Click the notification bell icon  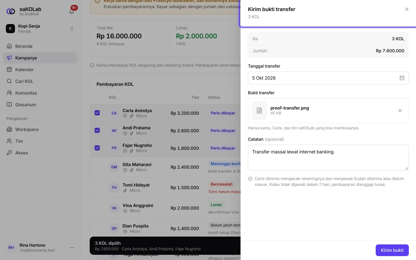point(71,11)
